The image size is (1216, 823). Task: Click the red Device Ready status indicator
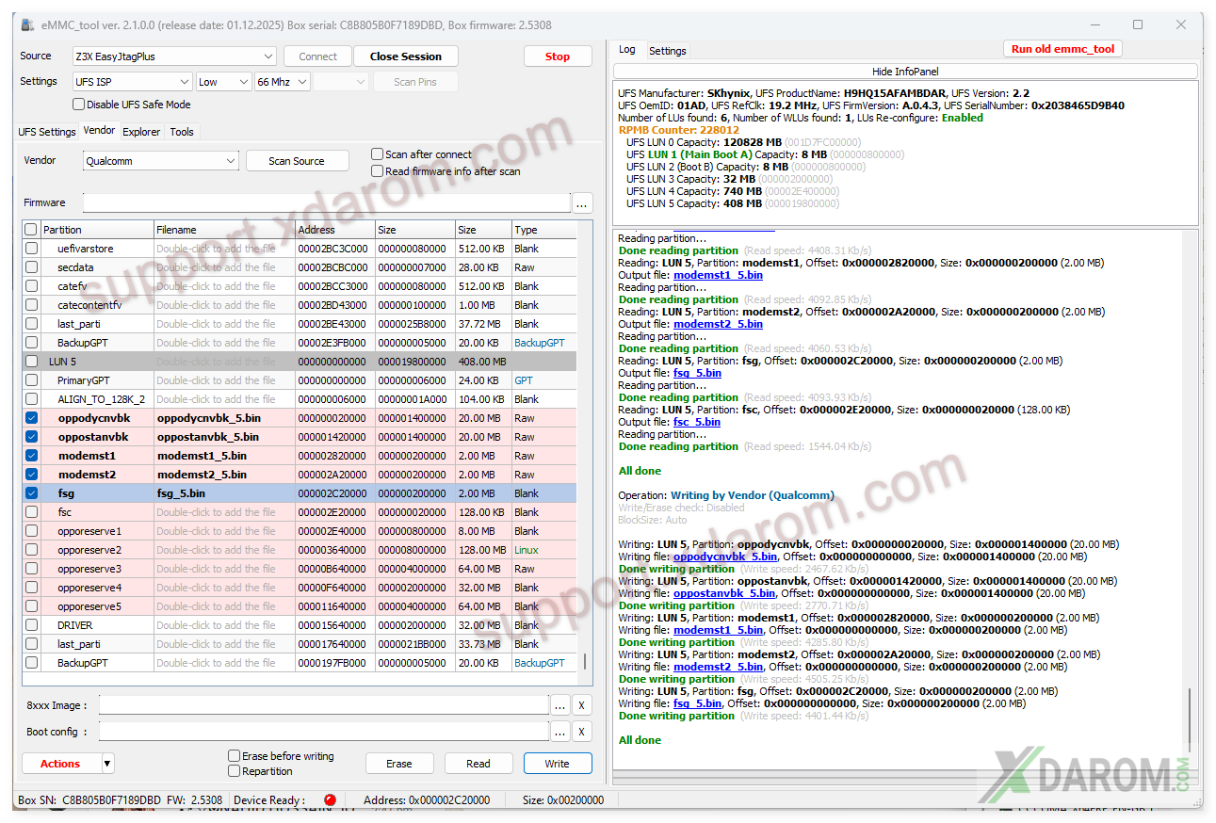pyautogui.click(x=330, y=800)
